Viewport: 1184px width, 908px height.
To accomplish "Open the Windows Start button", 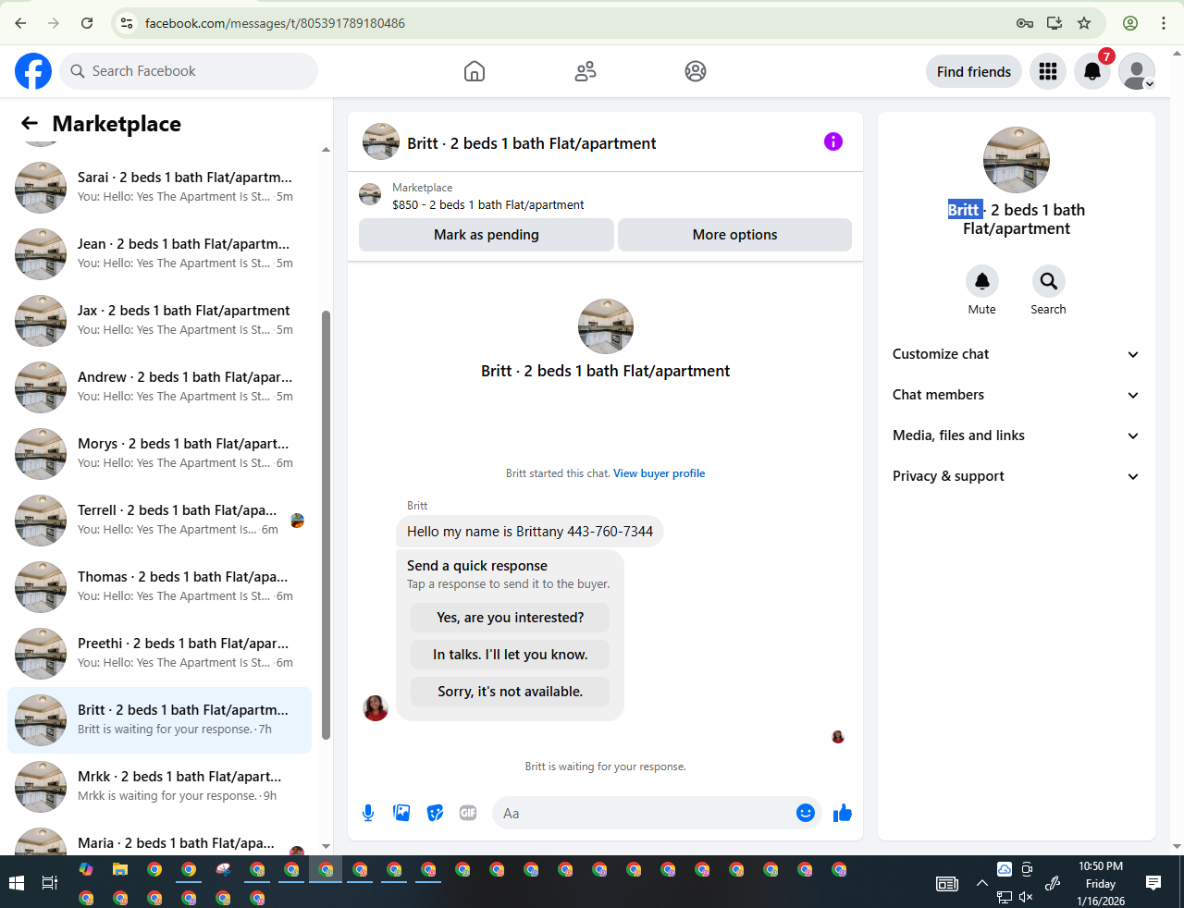I will tap(17, 883).
